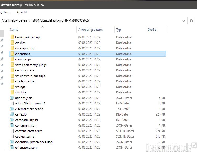
Task: Click the s8b47d8m.default-nightly breadcrumb segment
Action: 61,20
